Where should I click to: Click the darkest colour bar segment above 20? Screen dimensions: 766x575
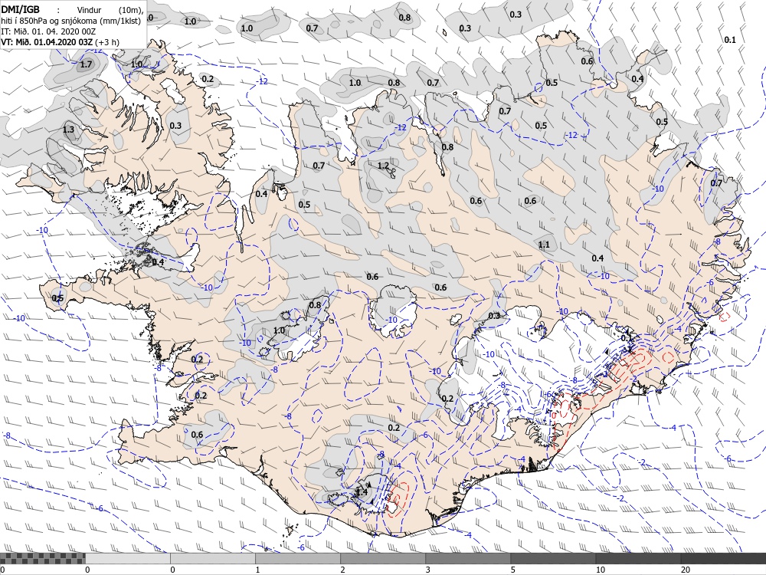(x=723, y=558)
